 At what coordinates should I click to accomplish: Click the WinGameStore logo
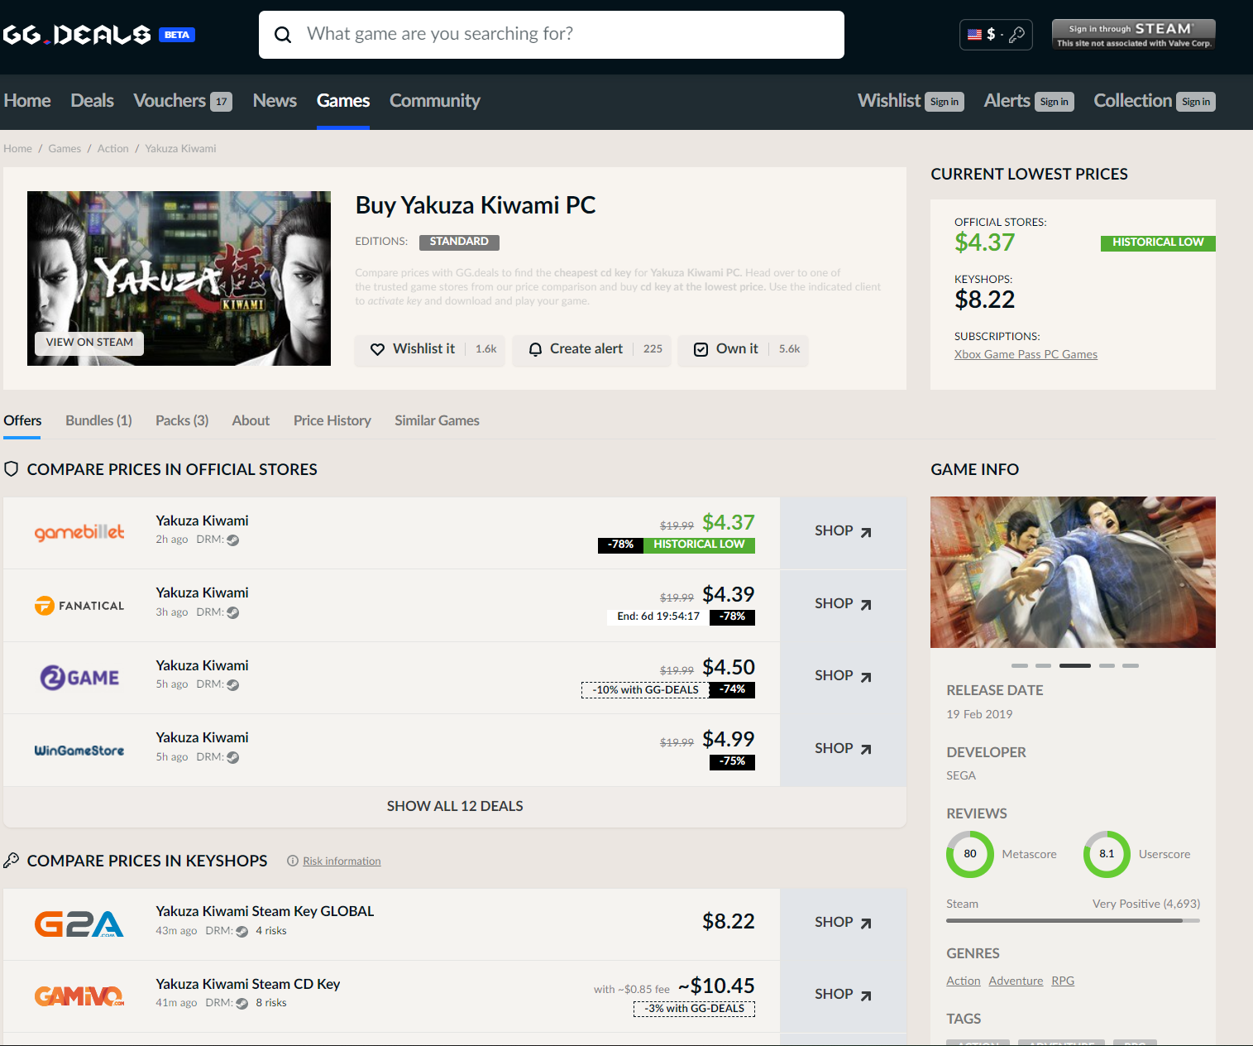[79, 751]
